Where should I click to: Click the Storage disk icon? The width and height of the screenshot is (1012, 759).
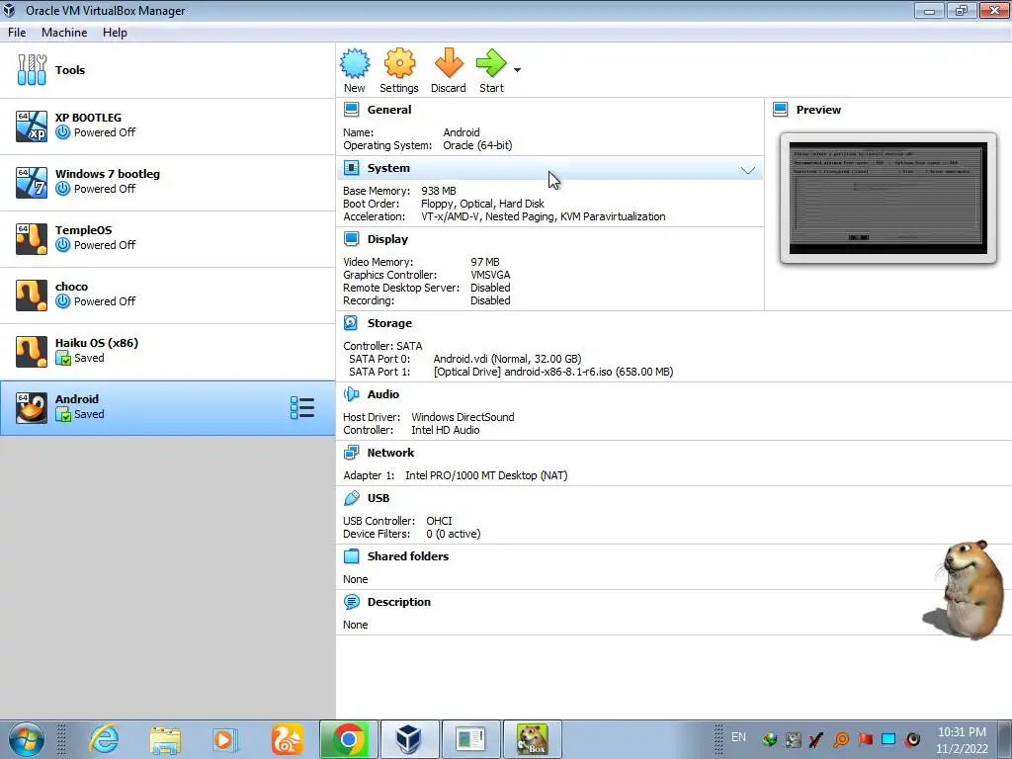(351, 323)
